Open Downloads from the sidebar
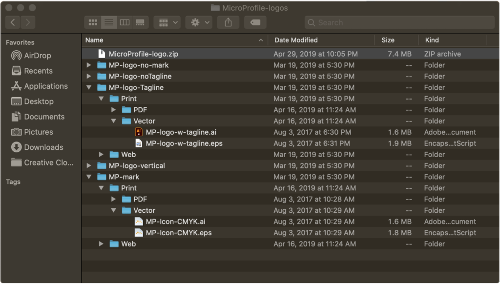500x284 pixels. (43, 147)
